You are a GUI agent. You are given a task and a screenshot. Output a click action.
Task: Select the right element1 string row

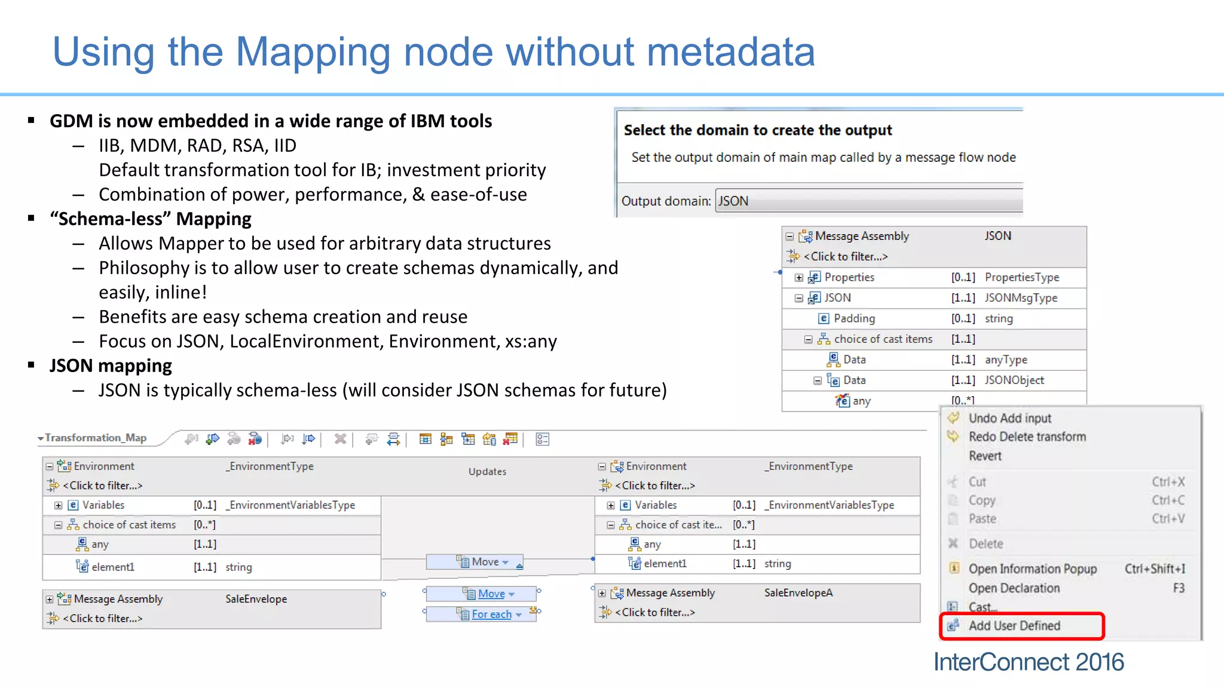757,563
